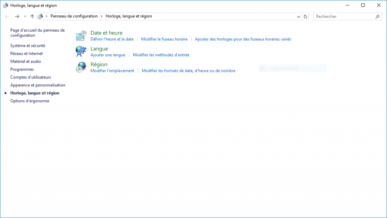Click the Rechercher search field
This screenshot has width=387, height=218.
click(x=348, y=17)
